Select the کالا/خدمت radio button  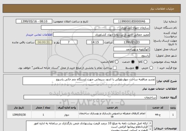click(x=117, y=62)
